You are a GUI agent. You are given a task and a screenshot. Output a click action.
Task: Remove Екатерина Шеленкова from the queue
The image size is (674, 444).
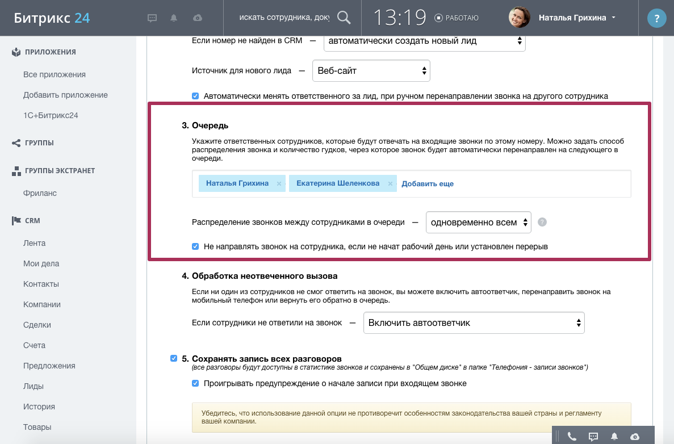coord(390,183)
